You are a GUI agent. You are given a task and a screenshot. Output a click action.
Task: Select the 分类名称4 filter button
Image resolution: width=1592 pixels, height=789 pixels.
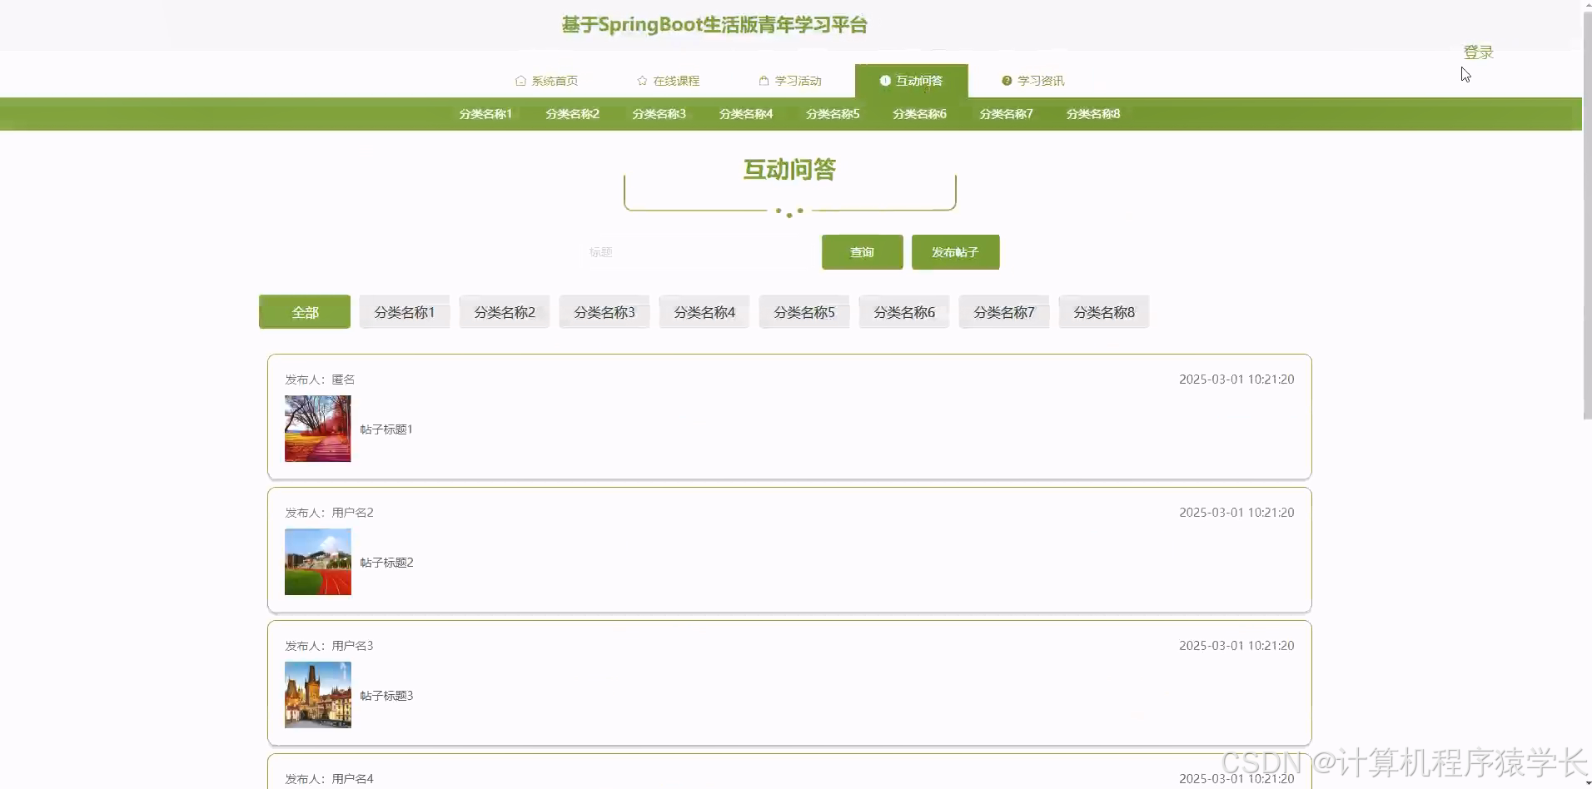[x=704, y=311]
